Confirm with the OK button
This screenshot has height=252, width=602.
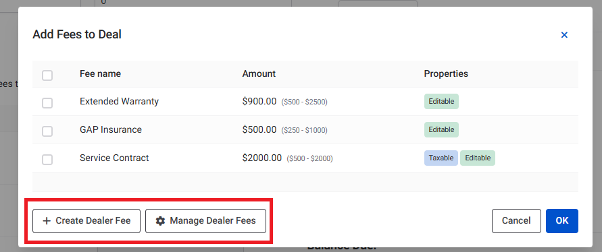click(x=562, y=221)
